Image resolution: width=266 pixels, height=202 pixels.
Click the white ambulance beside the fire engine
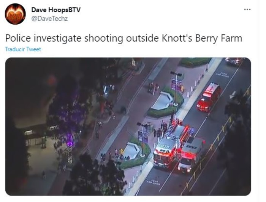(x=190, y=154)
